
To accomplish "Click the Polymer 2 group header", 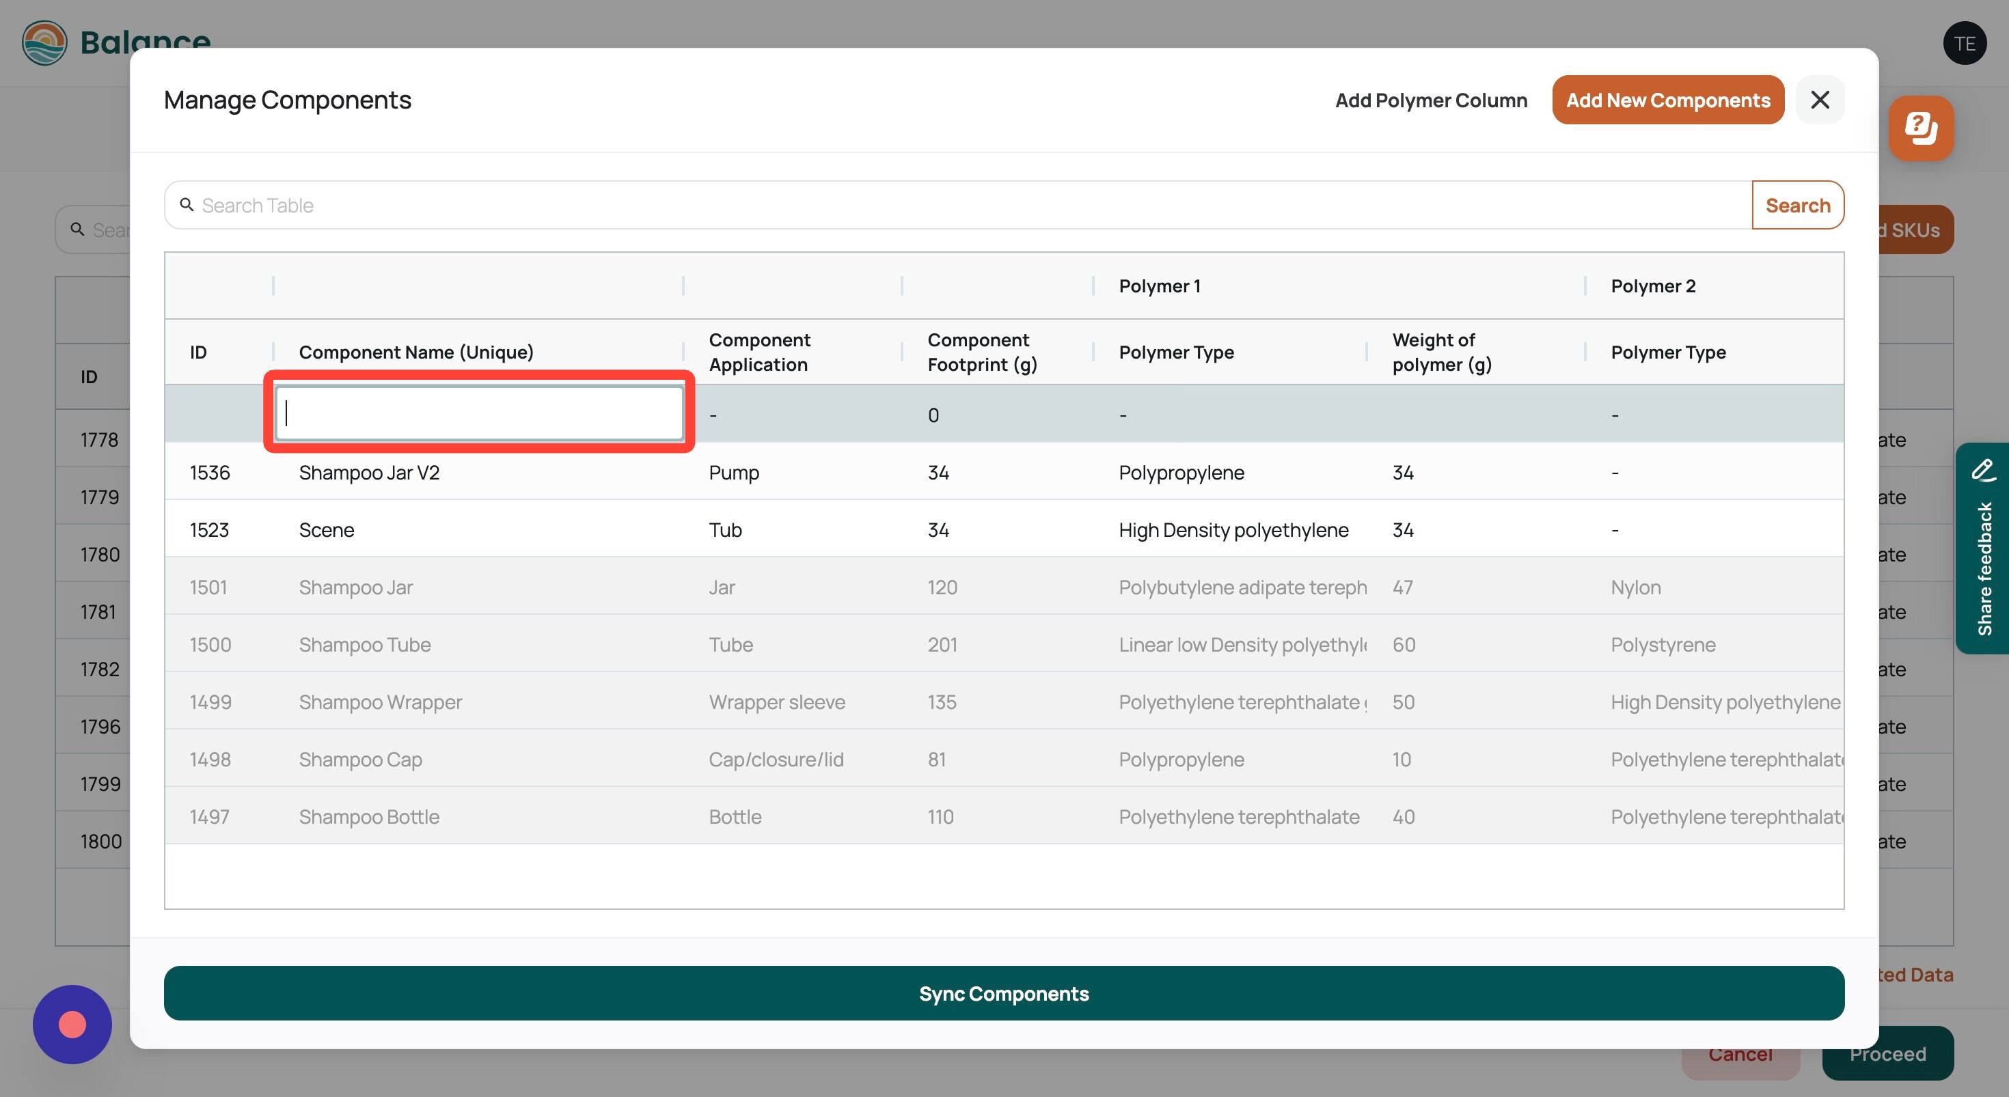I will pos(1652,286).
